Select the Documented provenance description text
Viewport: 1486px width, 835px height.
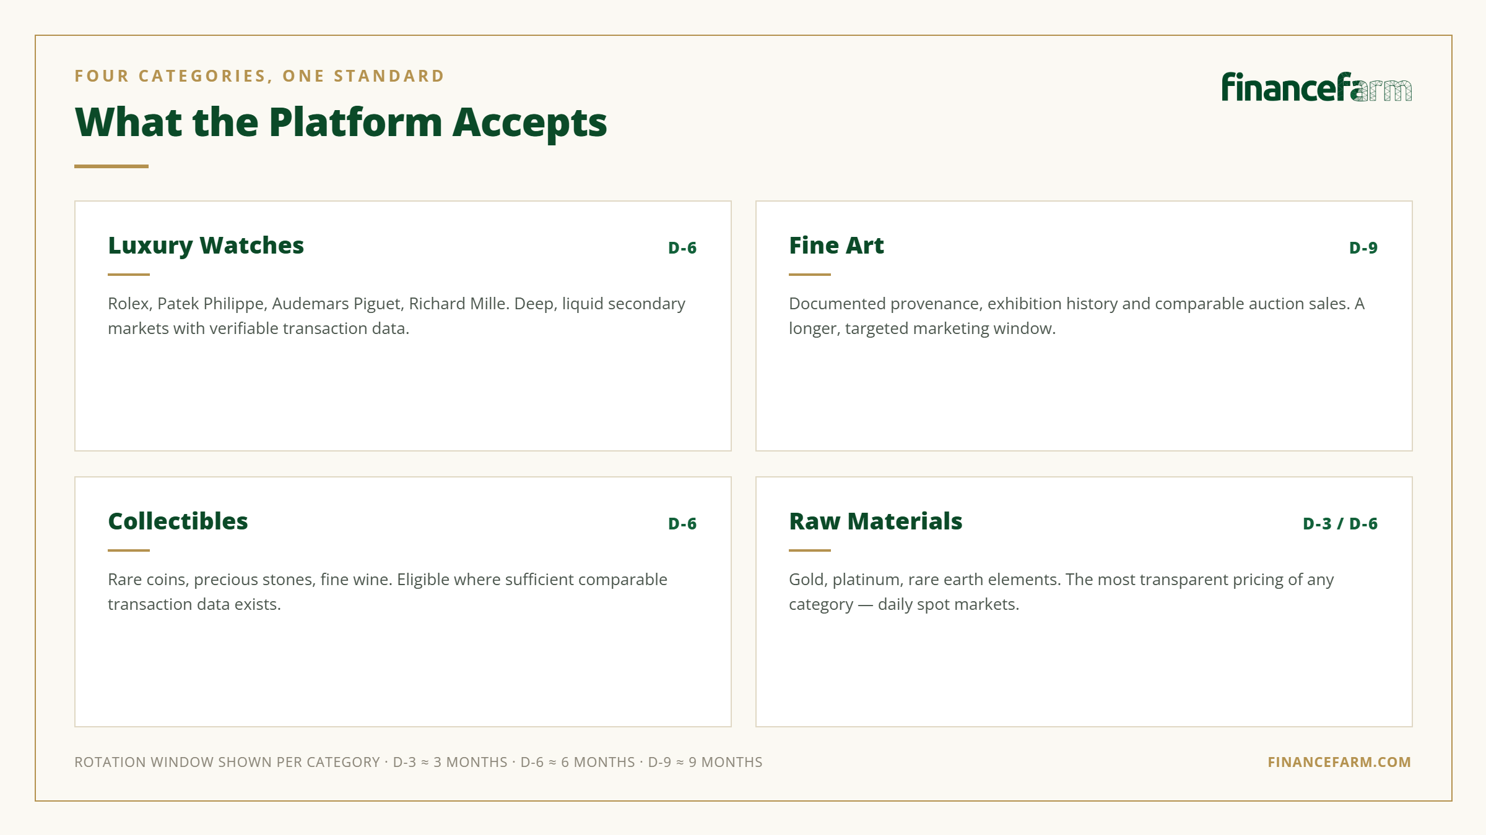[x=1077, y=316]
